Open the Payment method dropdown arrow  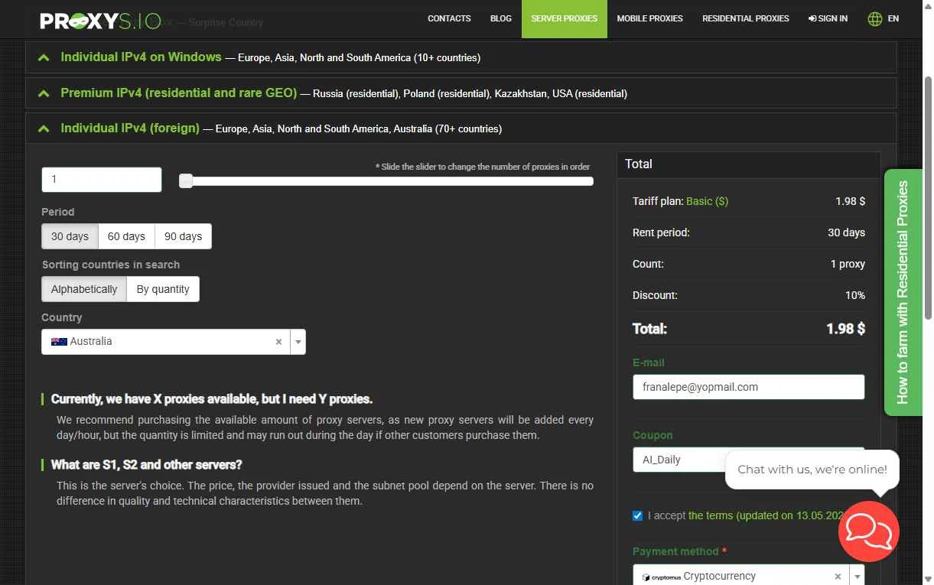[857, 577]
